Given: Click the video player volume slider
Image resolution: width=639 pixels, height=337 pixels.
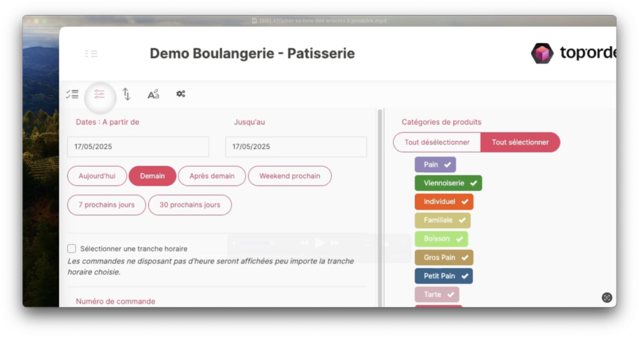Looking at the screenshot, I should point(256,243).
